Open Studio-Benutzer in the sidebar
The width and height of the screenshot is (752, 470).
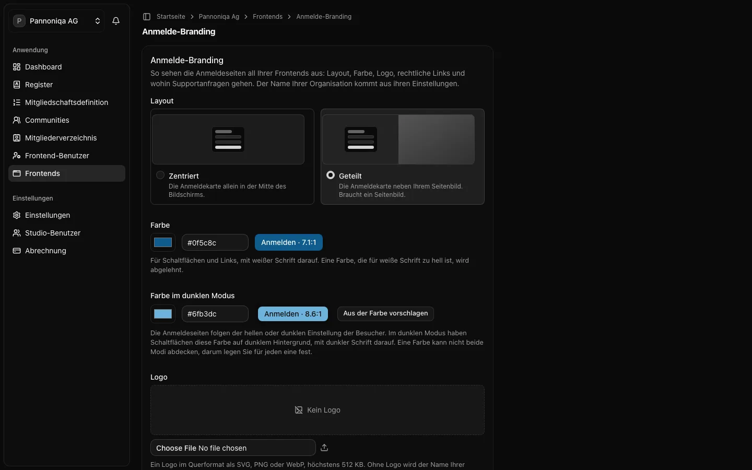pyautogui.click(x=67, y=233)
